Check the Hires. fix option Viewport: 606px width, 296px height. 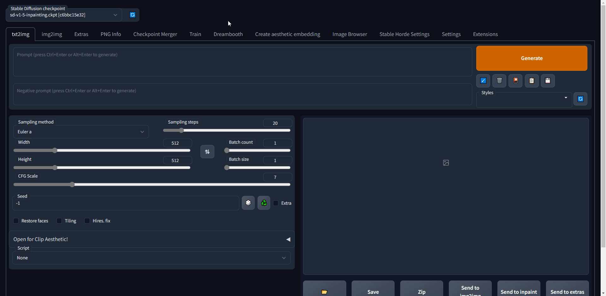click(x=87, y=221)
